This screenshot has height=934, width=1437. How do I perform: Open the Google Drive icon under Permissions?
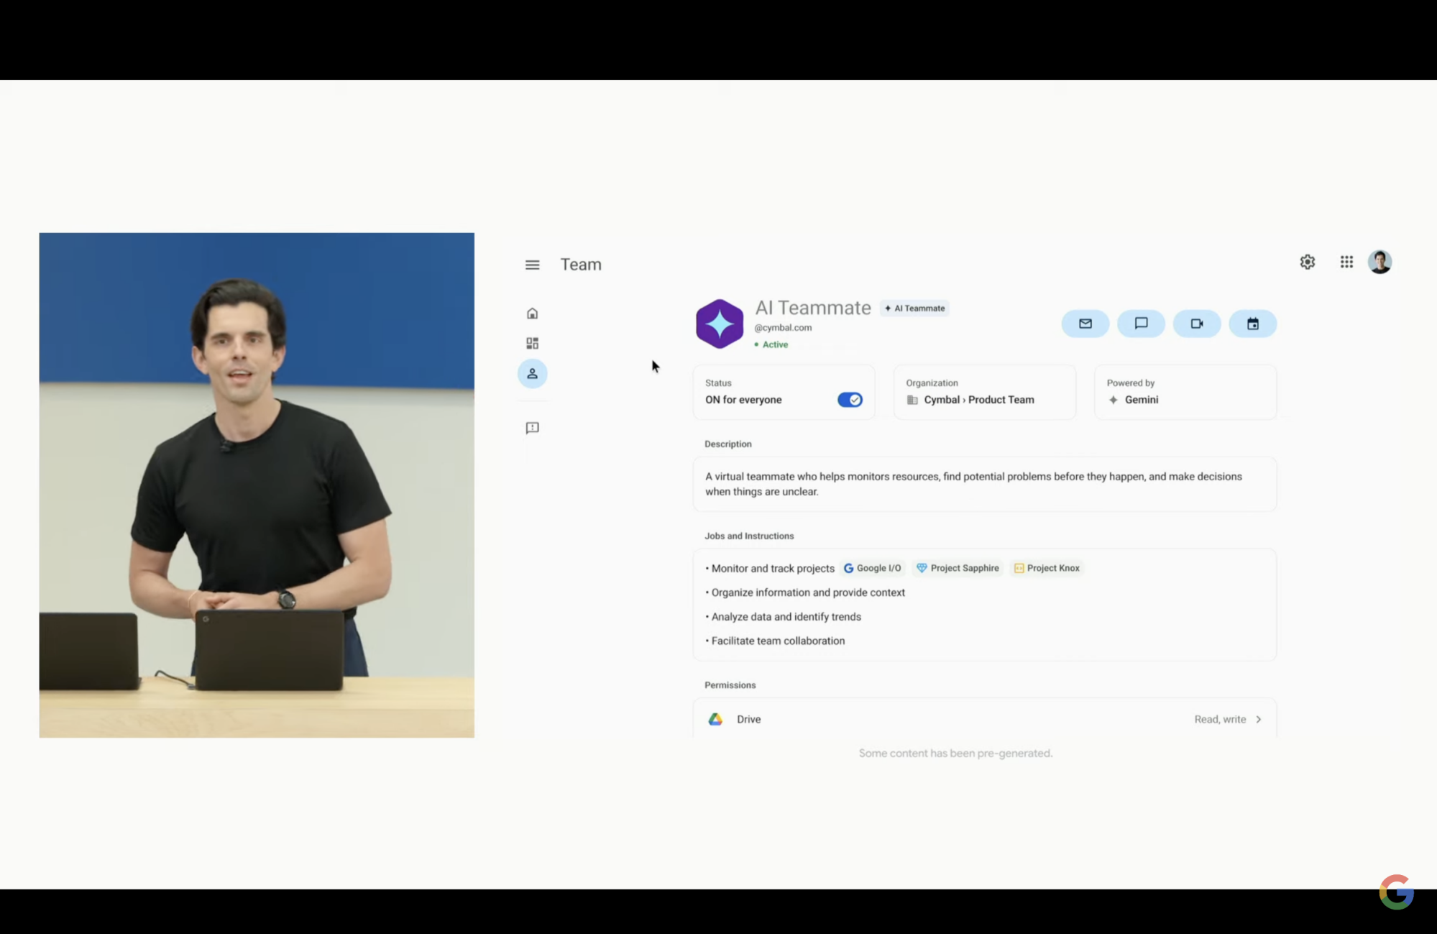click(715, 719)
